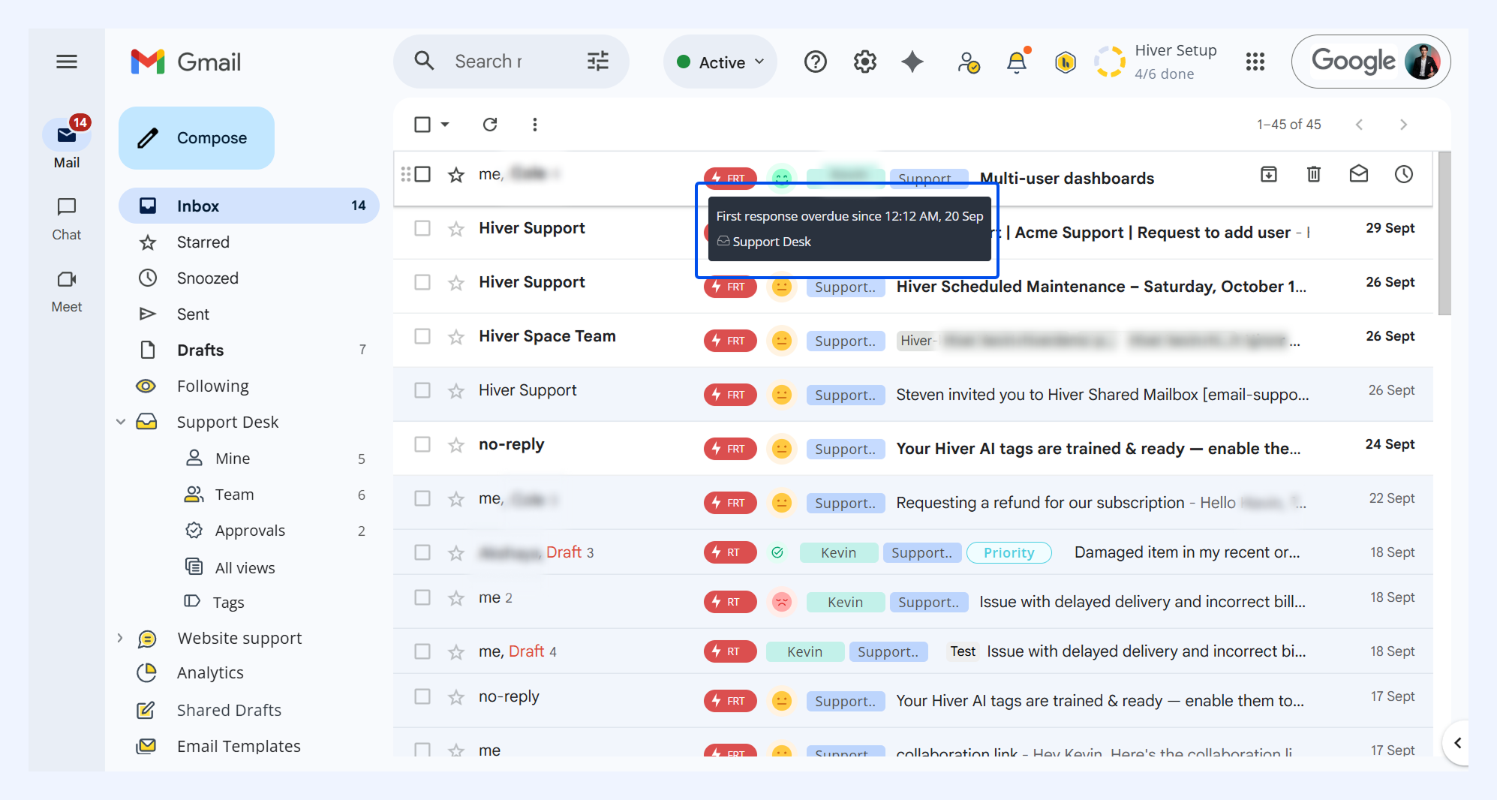The height and width of the screenshot is (800, 1497).
Task: Click the Compose button
Action: [197, 138]
